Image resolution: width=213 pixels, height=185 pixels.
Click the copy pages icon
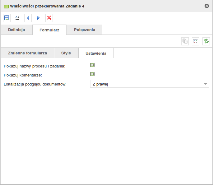pyautogui.click(x=185, y=41)
